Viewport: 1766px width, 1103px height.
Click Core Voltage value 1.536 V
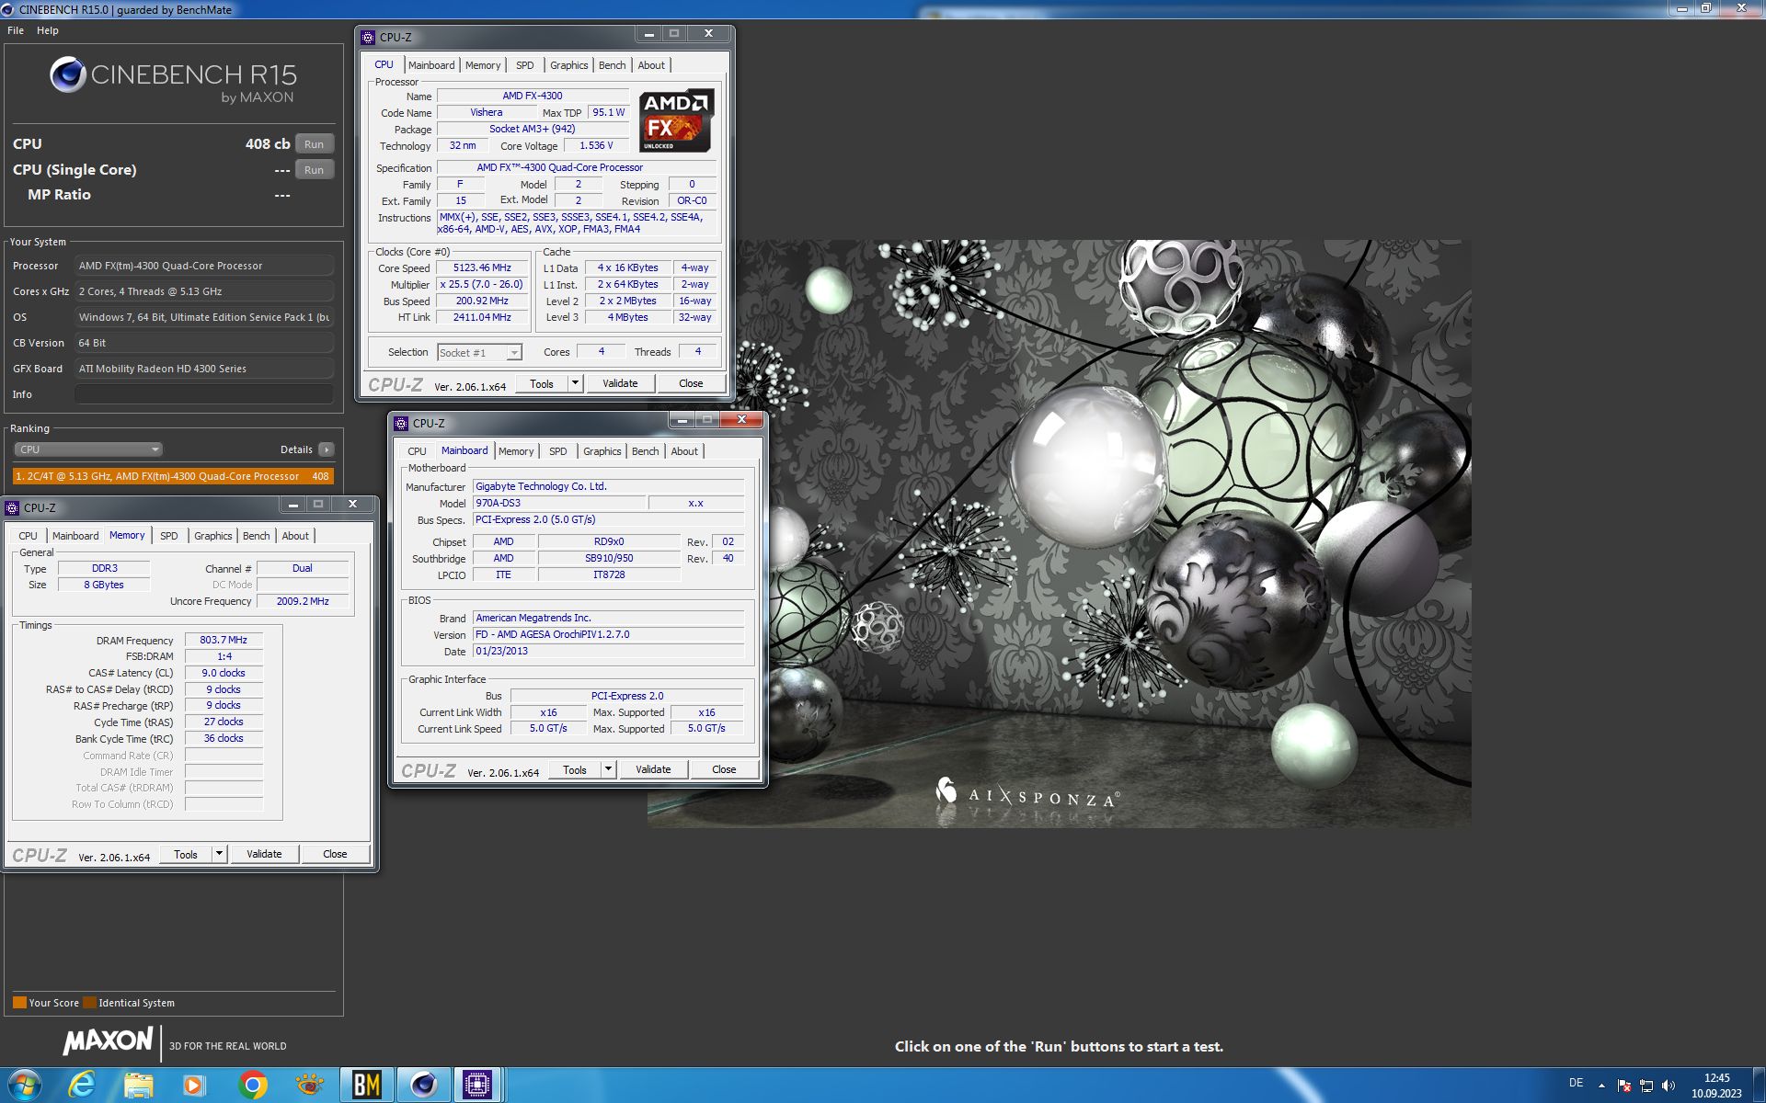point(596,145)
